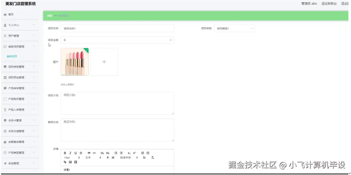Expand the 项目预定管理 menu

19,77
